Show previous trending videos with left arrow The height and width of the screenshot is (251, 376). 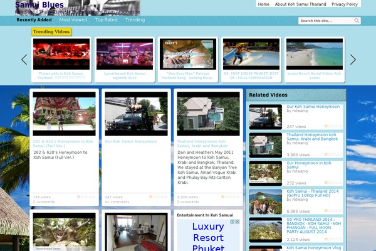click(x=24, y=60)
